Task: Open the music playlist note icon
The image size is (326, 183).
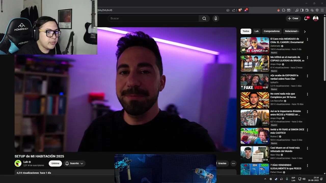Action: pyautogui.click(x=297, y=10)
